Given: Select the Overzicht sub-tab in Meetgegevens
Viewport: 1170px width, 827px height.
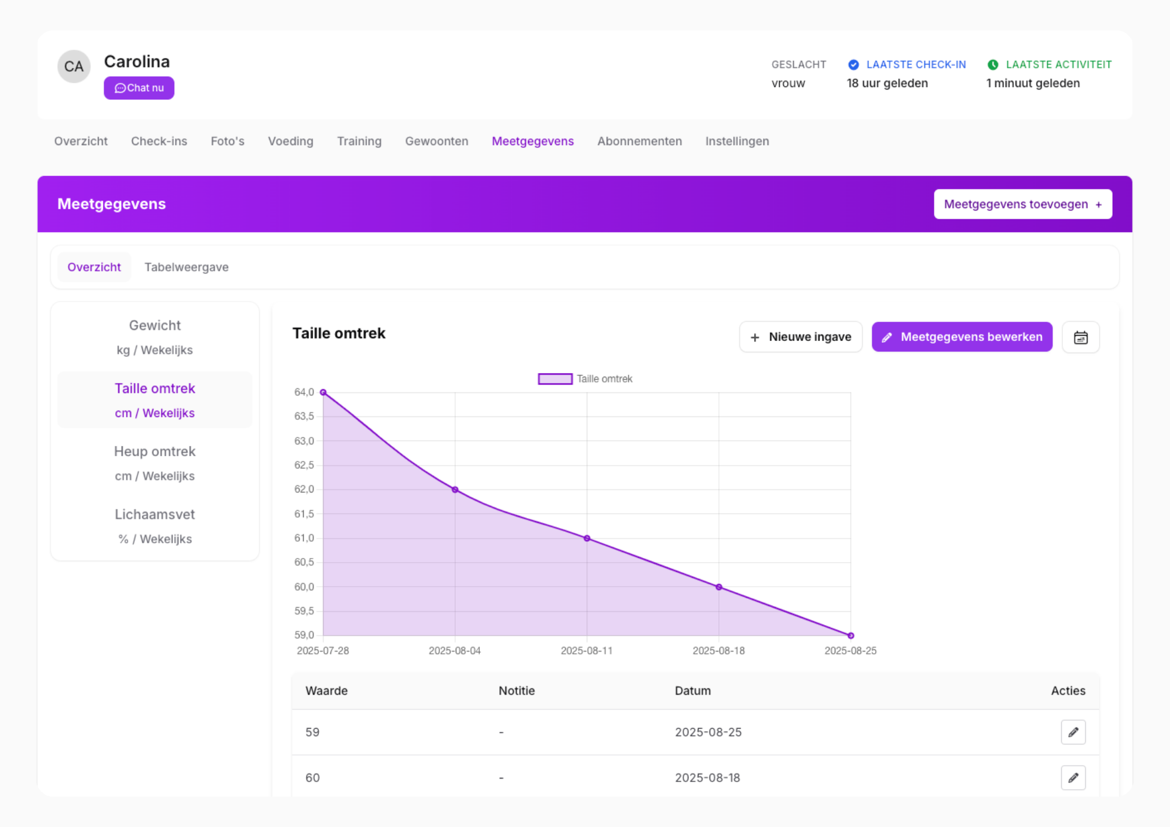Looking at the screenshot, I should point(94,267).
